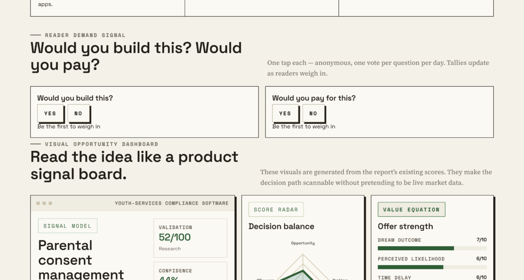Click the 'Read the idea like a product signal board' heading
The image size is (524, 280).
pos(134,165)
